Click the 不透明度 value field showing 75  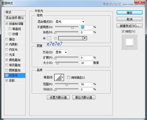pyautogui.click(x=86, y=27)
